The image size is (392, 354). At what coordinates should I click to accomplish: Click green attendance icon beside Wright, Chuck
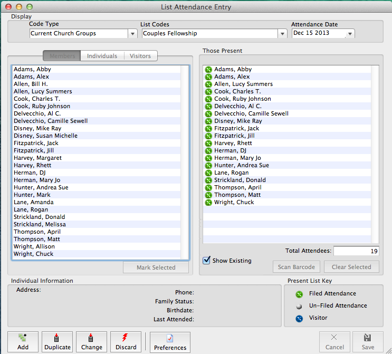[208, 203]
